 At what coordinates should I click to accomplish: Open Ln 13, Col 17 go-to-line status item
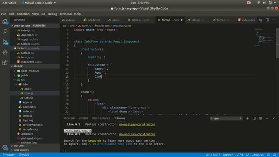pos(213,155)
